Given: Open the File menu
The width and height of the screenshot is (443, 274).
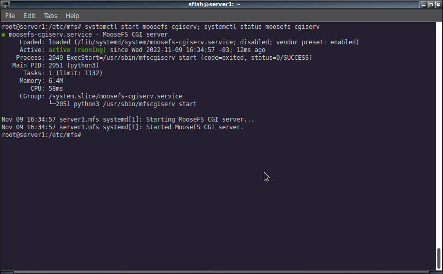Looking at the screenshot, I should 10,16.
